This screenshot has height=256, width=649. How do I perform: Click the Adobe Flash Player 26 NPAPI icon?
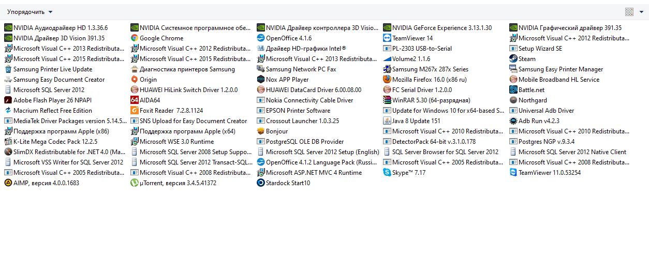(8, 100)
